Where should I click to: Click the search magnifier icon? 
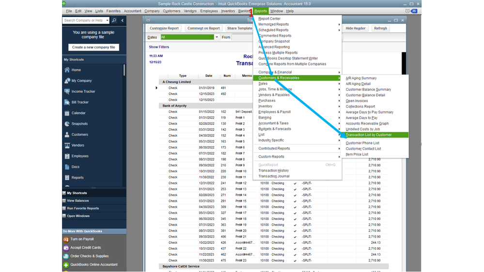114,20
